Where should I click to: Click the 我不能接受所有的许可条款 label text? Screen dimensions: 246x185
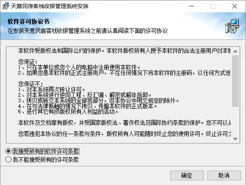coord(46,160)
